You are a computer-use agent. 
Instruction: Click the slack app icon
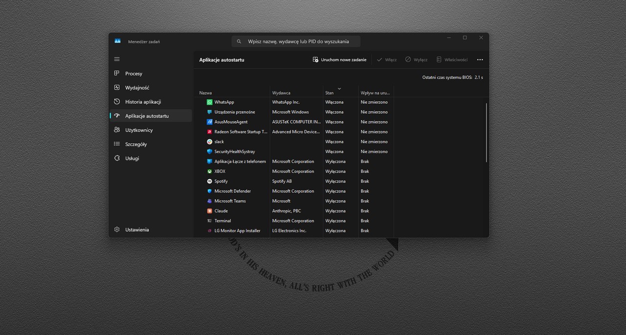209,142
